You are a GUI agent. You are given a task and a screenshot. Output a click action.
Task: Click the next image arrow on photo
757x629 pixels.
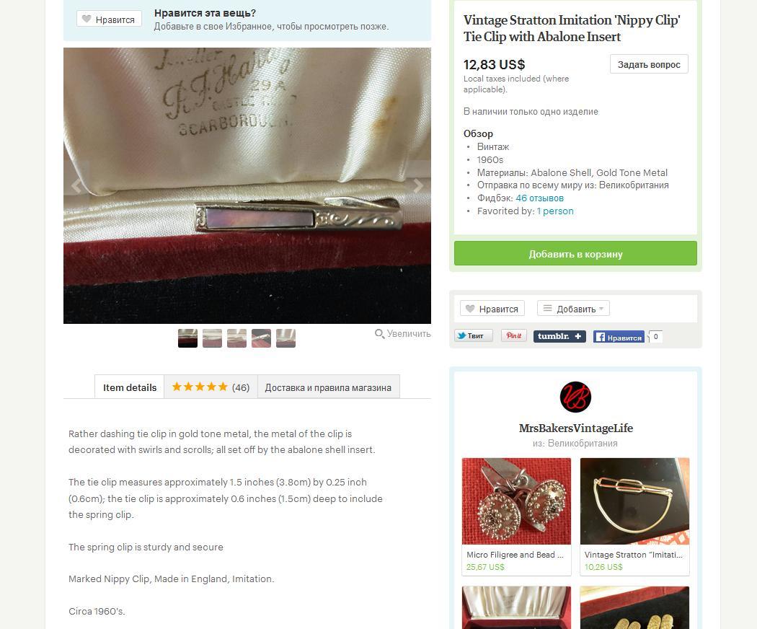tap(417, 185)
